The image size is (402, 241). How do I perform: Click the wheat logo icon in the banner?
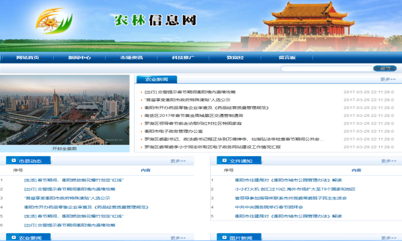click(x=54, y=21)
